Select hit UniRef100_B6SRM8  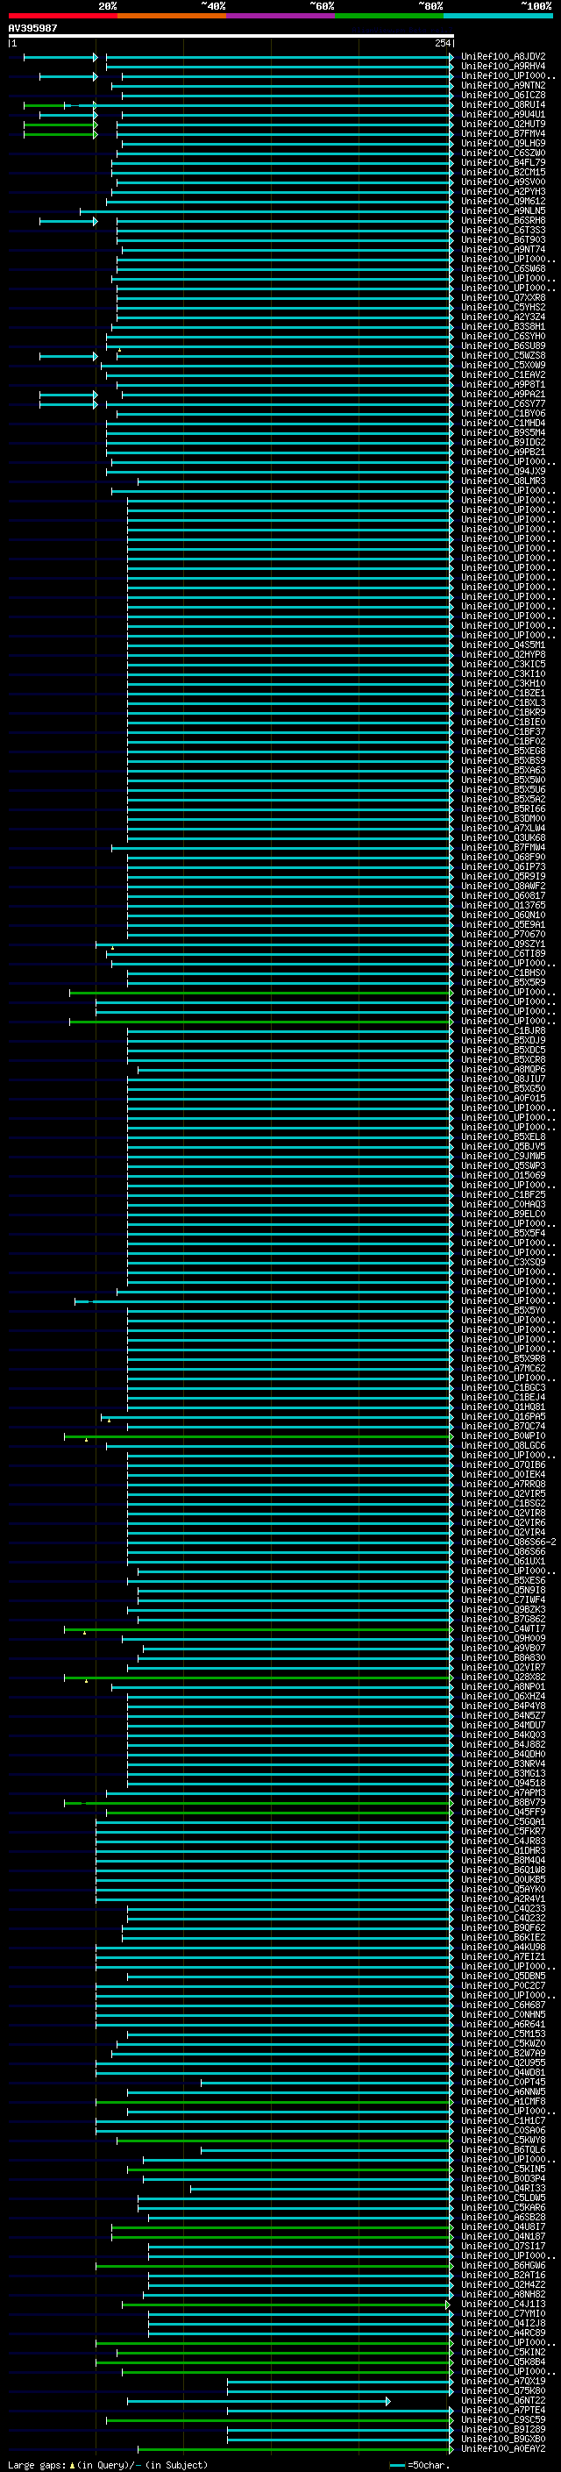[502, 221]
